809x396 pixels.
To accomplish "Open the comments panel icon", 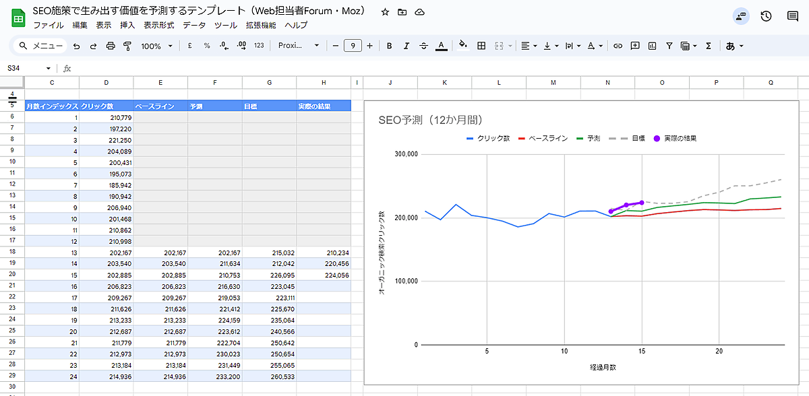I will (x=793, y=17).
